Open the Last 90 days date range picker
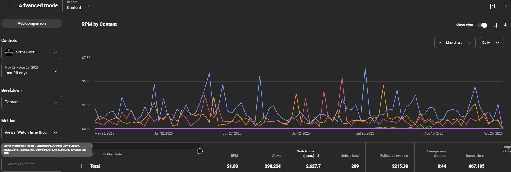Viewport: 511px width, 172px height. tap(32, 71)
